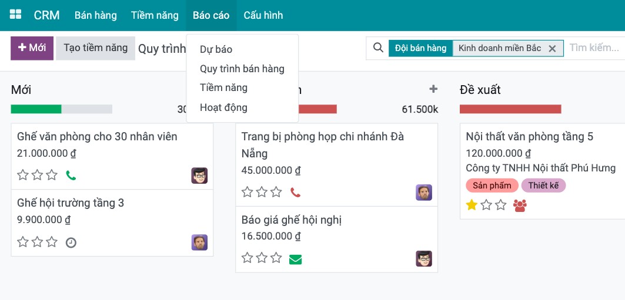
Task: Click red people meeting icon on Nội thất card
Action: coord(520,205)
